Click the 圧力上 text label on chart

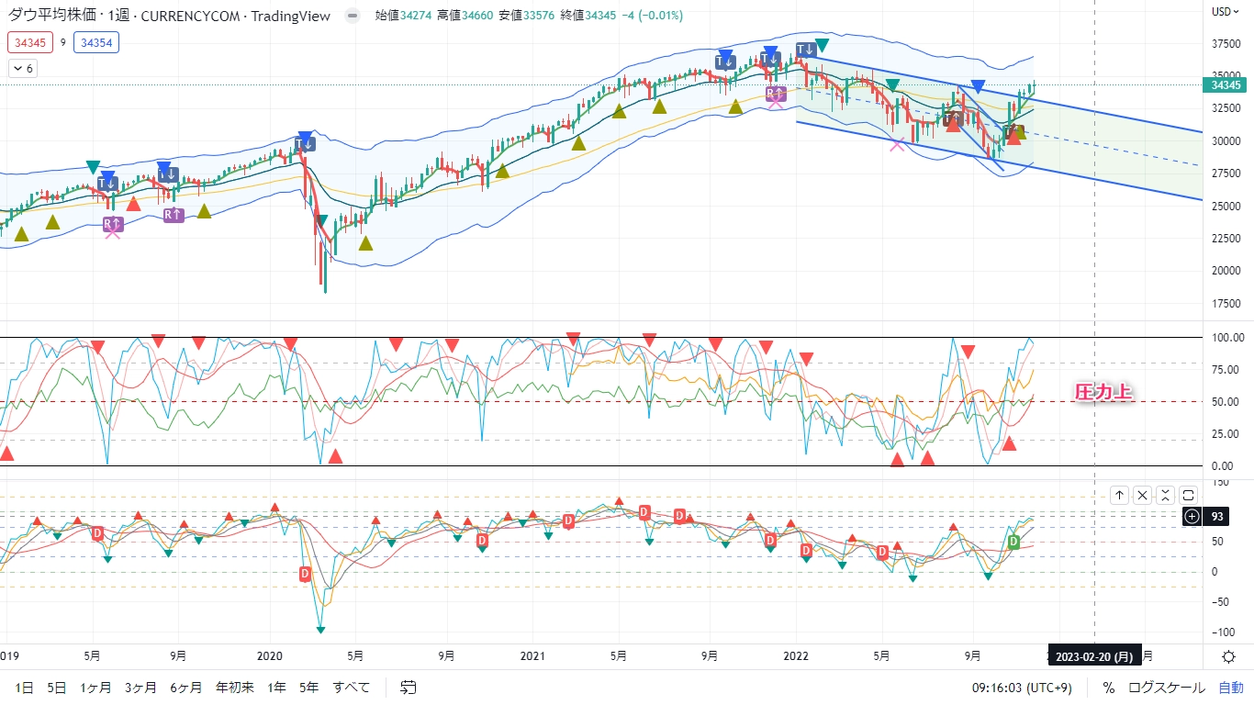1103,392
